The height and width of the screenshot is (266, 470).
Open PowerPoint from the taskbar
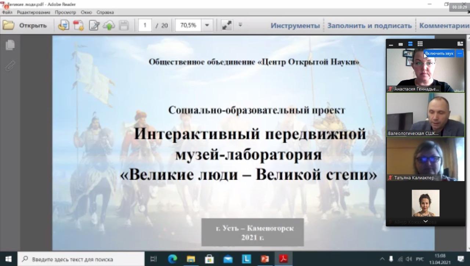tap(265, 259)
